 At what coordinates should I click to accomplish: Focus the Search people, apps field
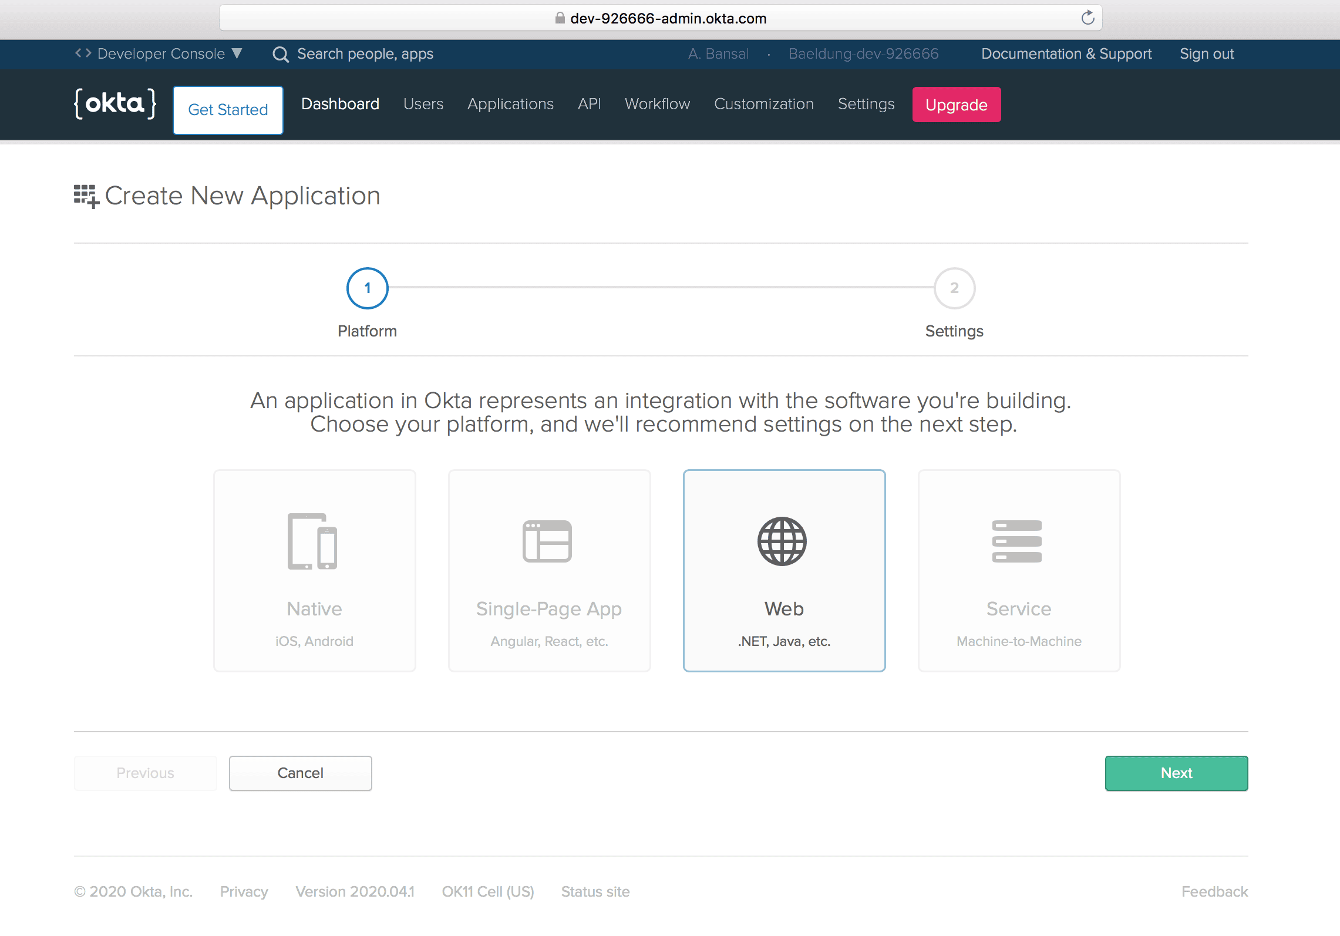[365, 54]
